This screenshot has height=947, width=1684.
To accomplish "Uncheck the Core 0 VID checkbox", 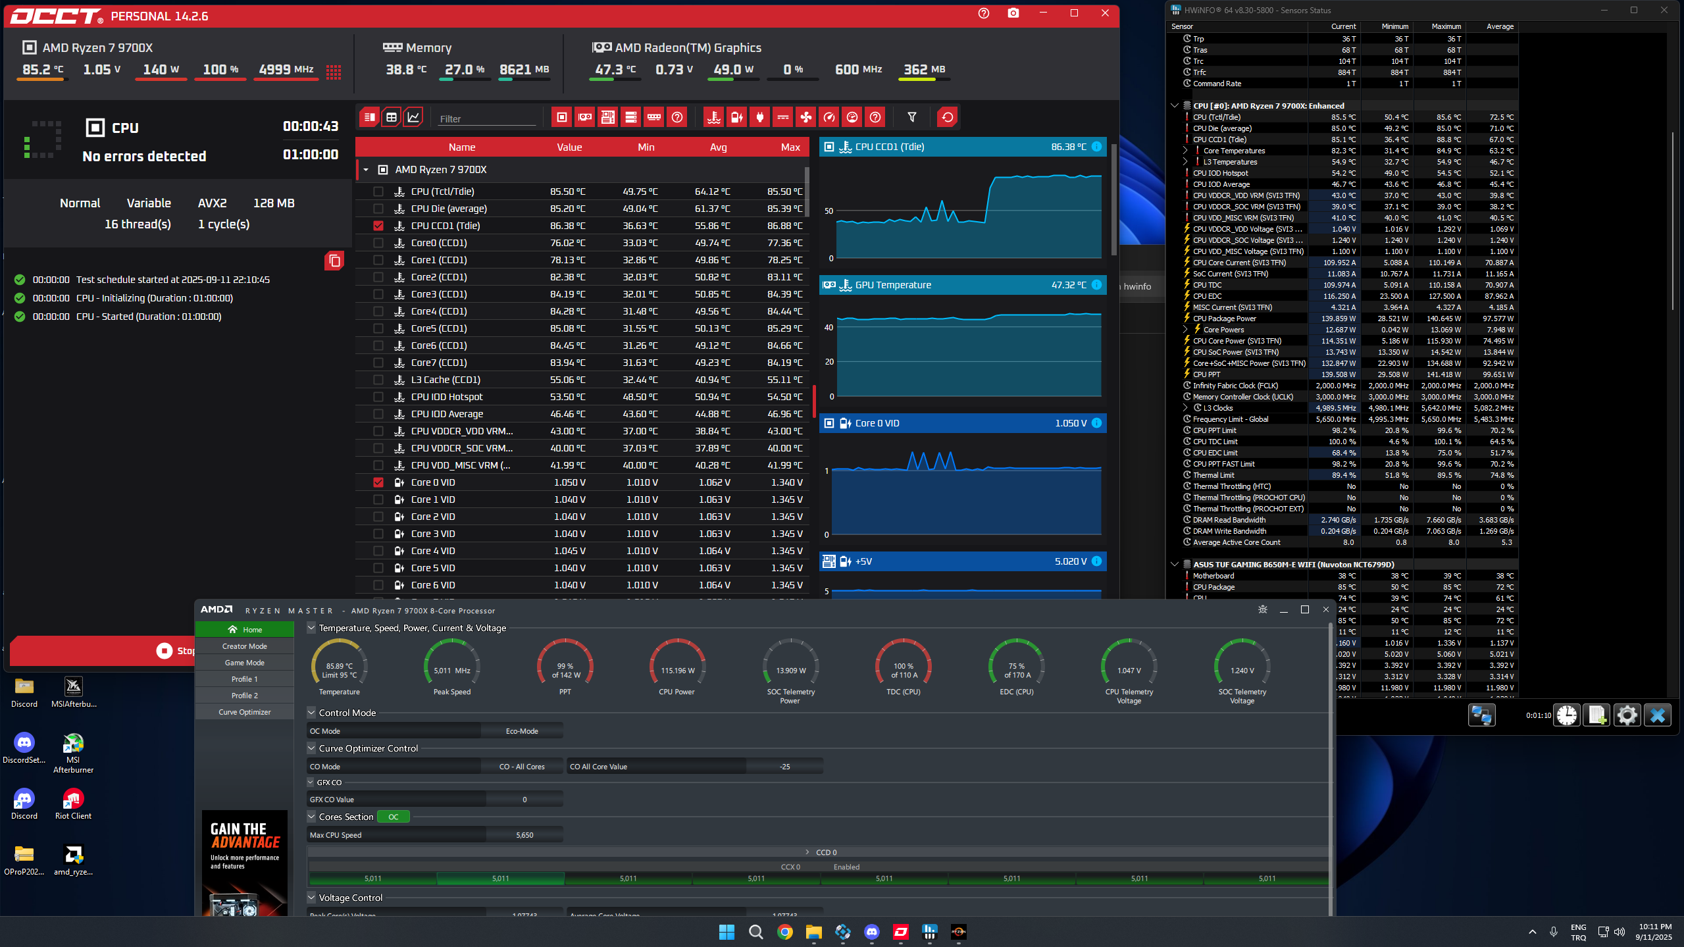I will (x=378, y=482).
